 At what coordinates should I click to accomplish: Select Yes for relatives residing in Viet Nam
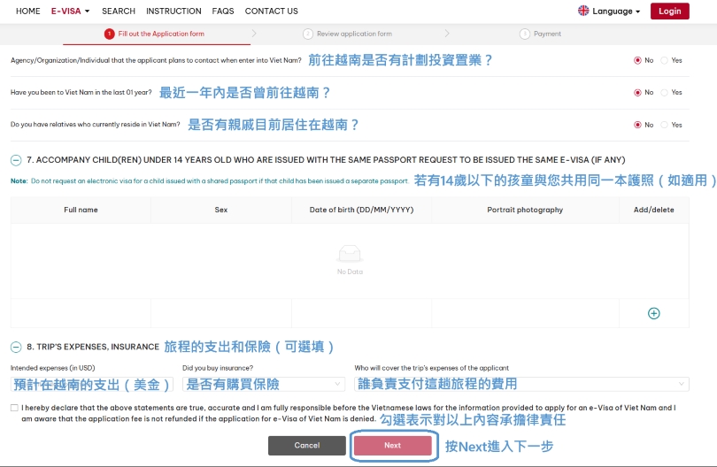pyautogui.click(x=664, y=125)
